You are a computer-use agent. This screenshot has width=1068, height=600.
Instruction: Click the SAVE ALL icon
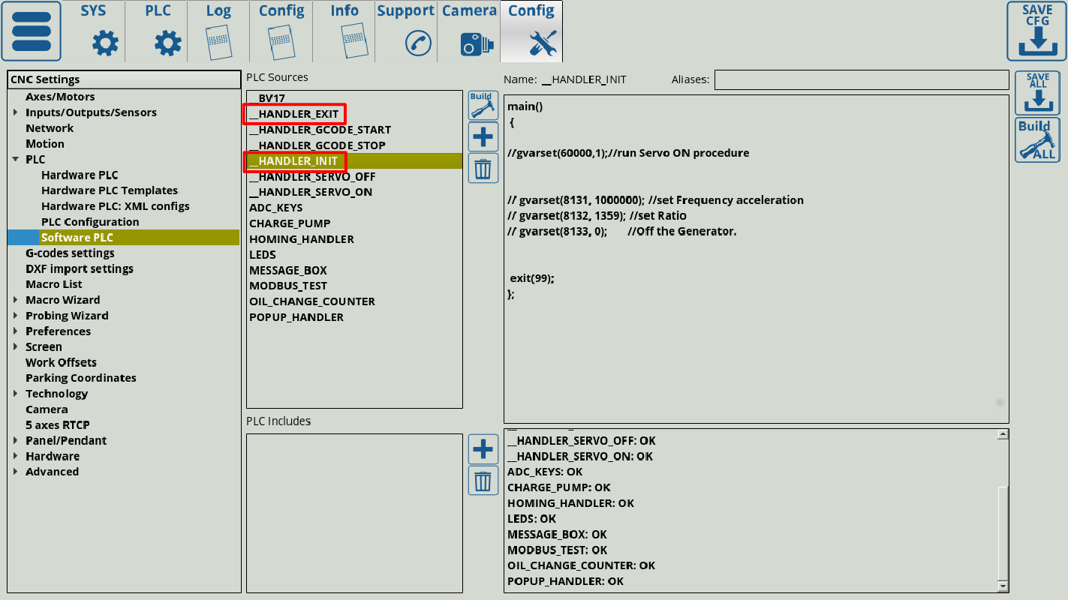[x=1037, y=93]
